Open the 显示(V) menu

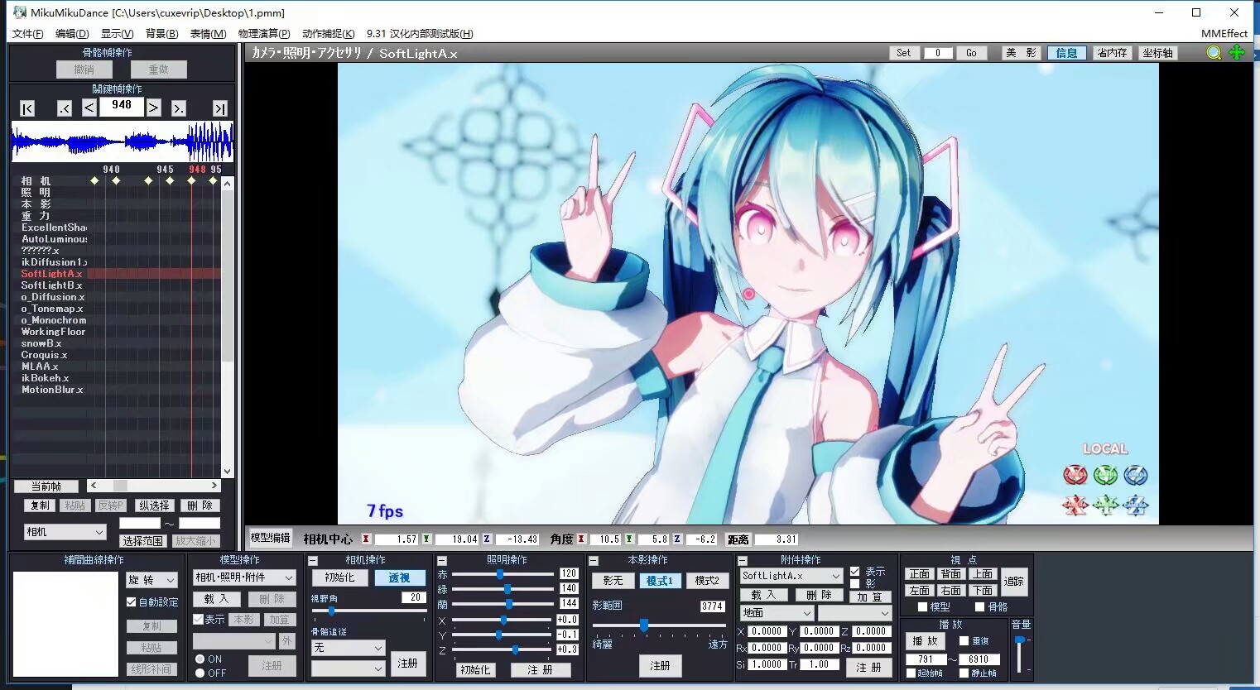click(x=117, y=34)
